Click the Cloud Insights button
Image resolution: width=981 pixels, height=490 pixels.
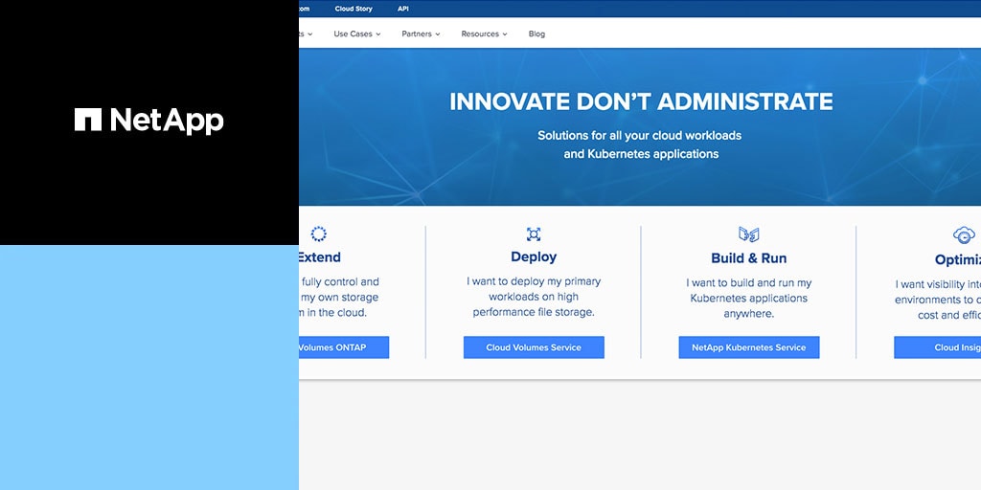tap(937, 347)
